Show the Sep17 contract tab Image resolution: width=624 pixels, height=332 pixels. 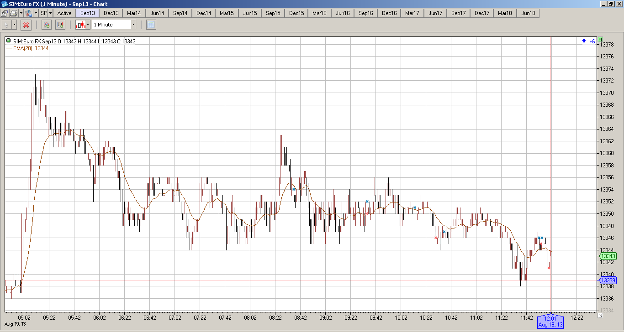[459, 13]
